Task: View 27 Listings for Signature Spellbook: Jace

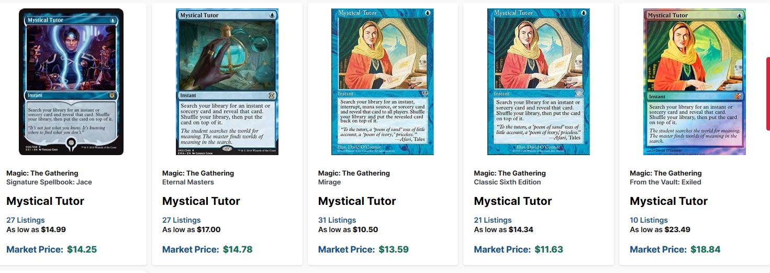Action: pos(26,220)
